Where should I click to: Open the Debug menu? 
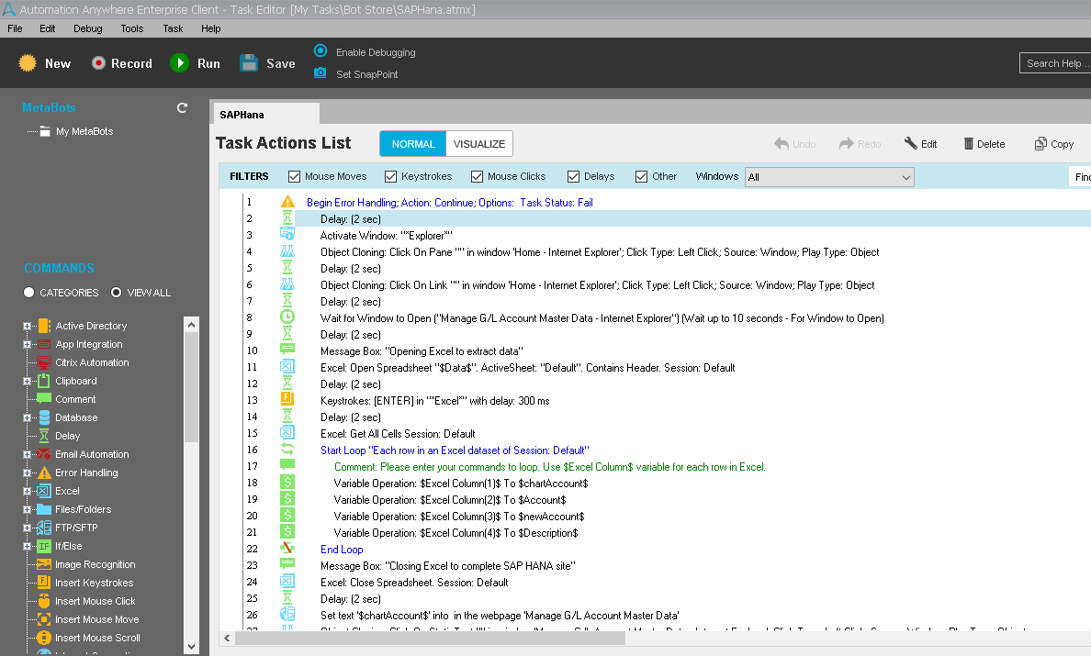pyautogui.click(x=88, y=28)
